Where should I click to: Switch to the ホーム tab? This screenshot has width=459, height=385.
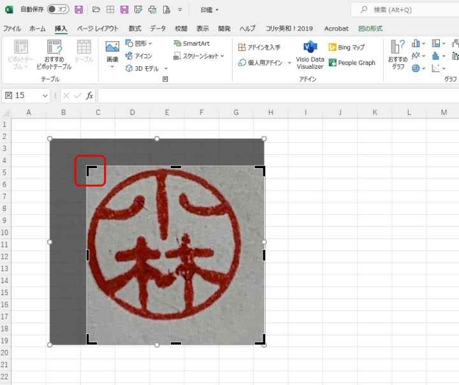click(38, 29)
